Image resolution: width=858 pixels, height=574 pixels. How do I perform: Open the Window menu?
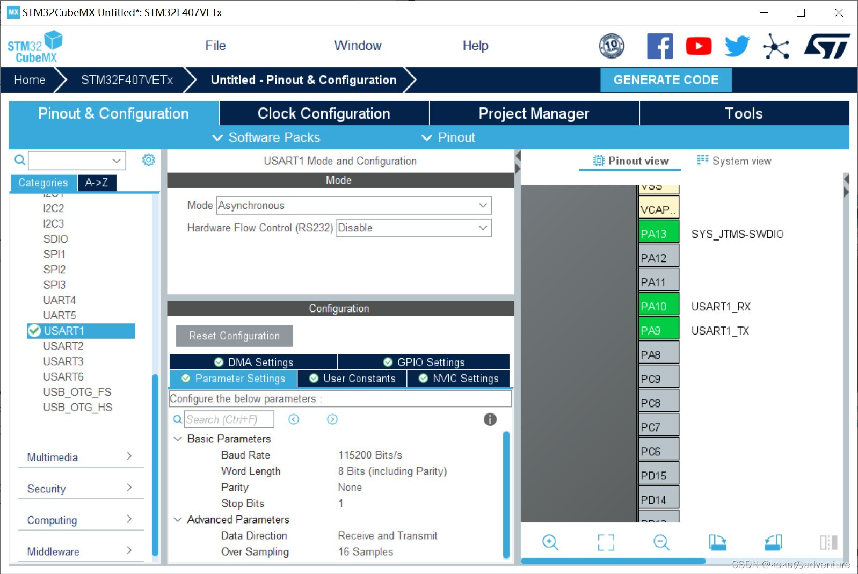coord(358,46)
